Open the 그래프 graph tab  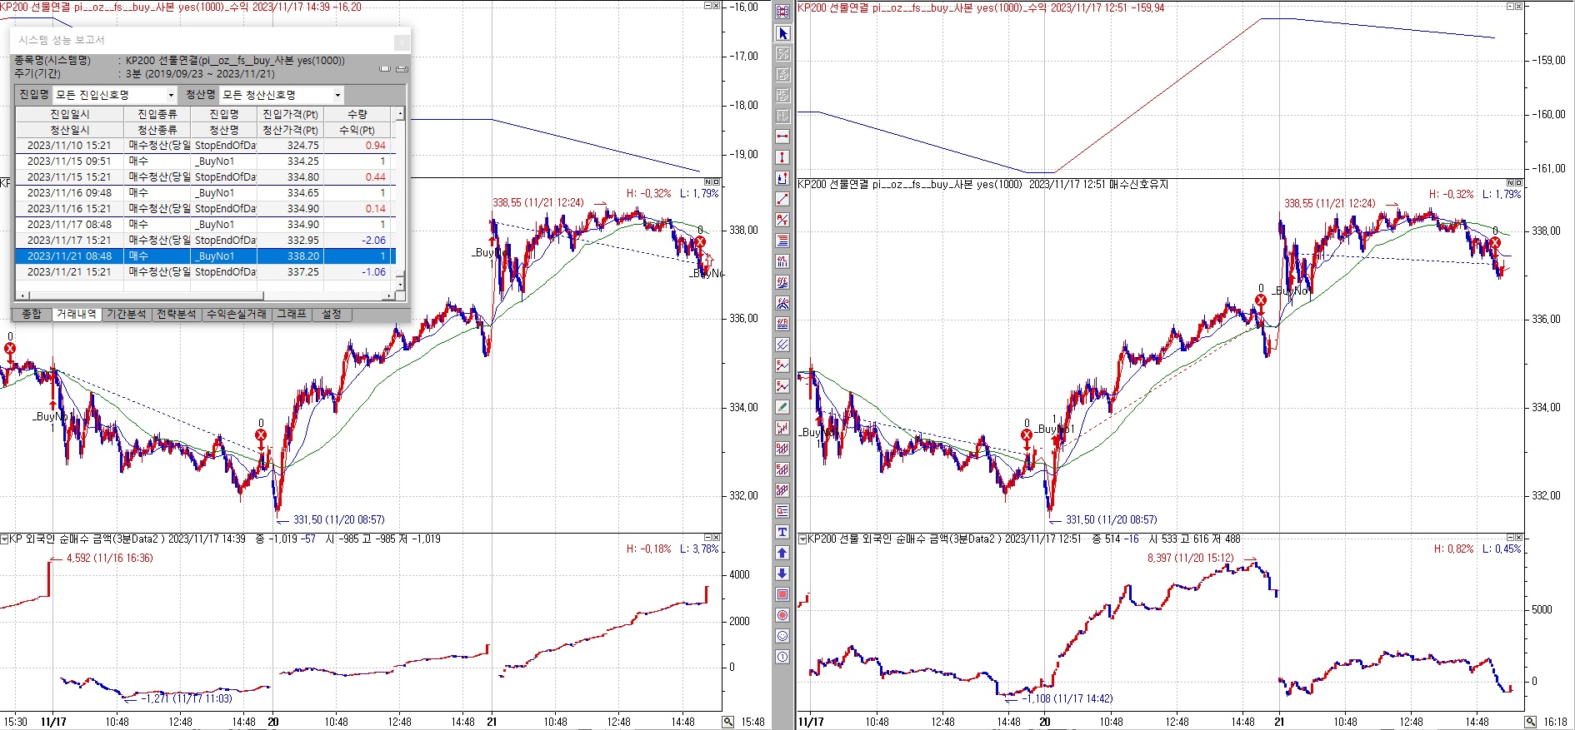(292, 314)
